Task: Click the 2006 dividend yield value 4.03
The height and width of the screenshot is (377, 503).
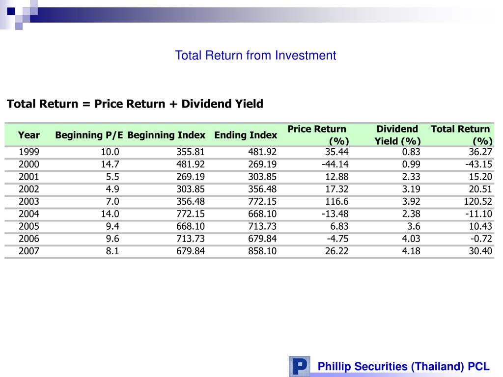Action: (x=411, y=239)
